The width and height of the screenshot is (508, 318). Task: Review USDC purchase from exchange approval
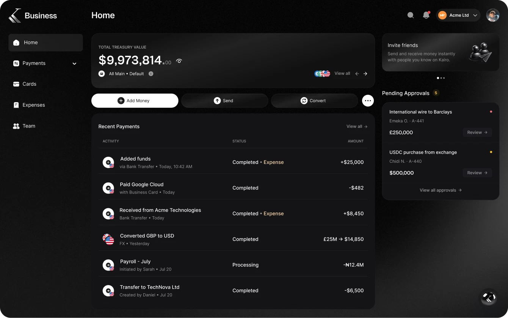point(477,173)
